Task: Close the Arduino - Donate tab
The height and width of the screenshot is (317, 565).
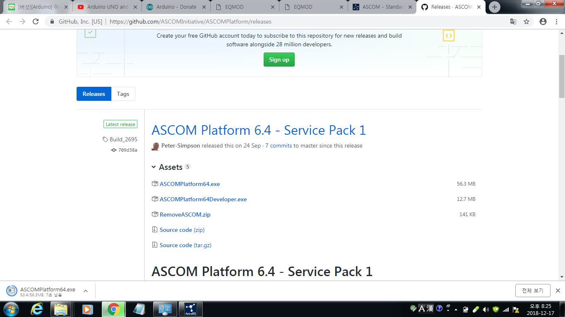Action: point(203,7)
